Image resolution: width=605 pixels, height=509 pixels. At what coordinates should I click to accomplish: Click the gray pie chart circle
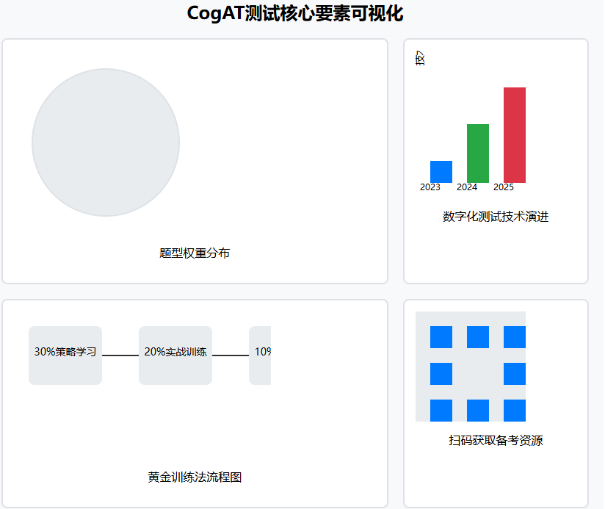106,142
